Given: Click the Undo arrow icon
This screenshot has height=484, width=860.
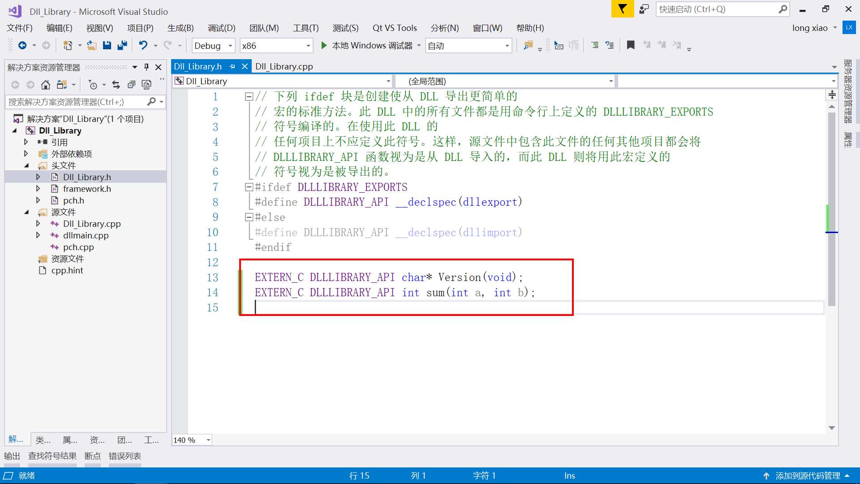Looking at the screenshot, I should (143, 45).
